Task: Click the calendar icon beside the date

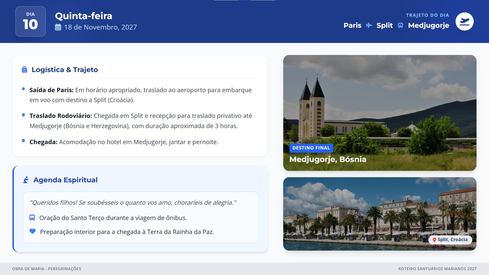Action: [x=58, y=27]
